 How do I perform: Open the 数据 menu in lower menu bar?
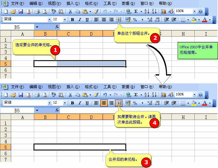click(128, 87)
